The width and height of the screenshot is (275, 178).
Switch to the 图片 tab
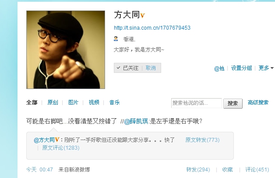click(73, 103)
